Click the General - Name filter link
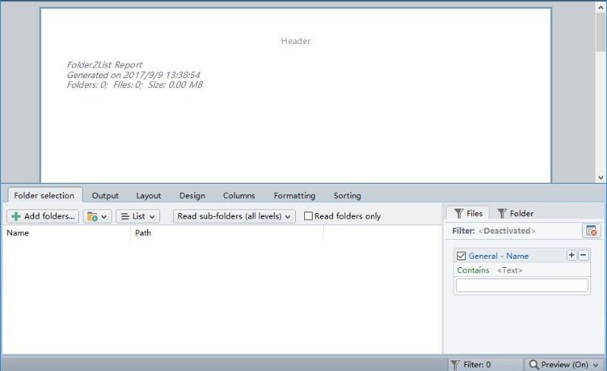Screen dimensions: 607x371 (498, 256)
